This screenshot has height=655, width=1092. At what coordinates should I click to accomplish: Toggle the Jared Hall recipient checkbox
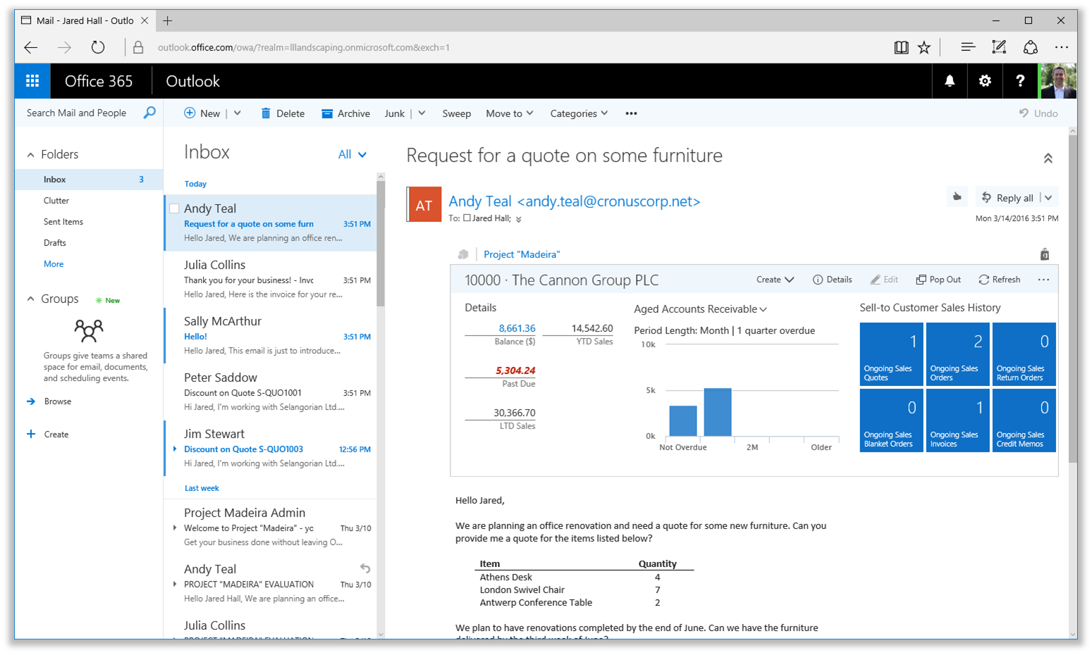pos(467,218)
